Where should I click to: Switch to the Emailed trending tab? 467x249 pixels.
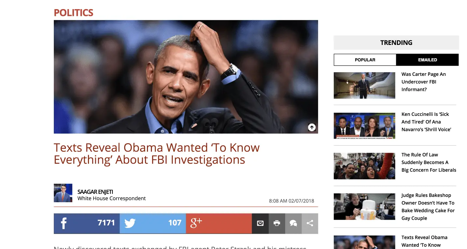[428, 60]
